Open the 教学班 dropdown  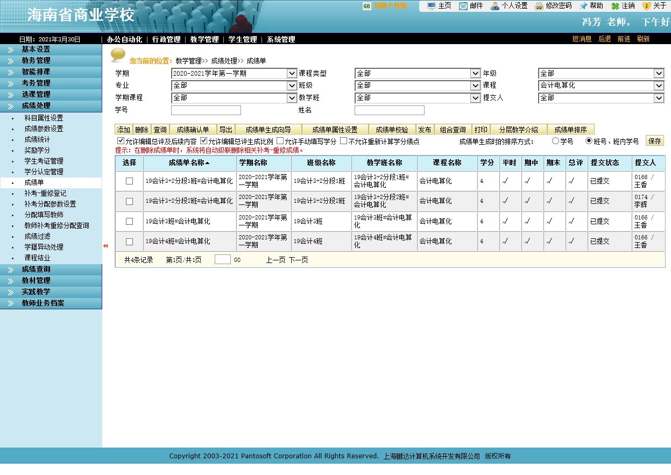point(418,98)
